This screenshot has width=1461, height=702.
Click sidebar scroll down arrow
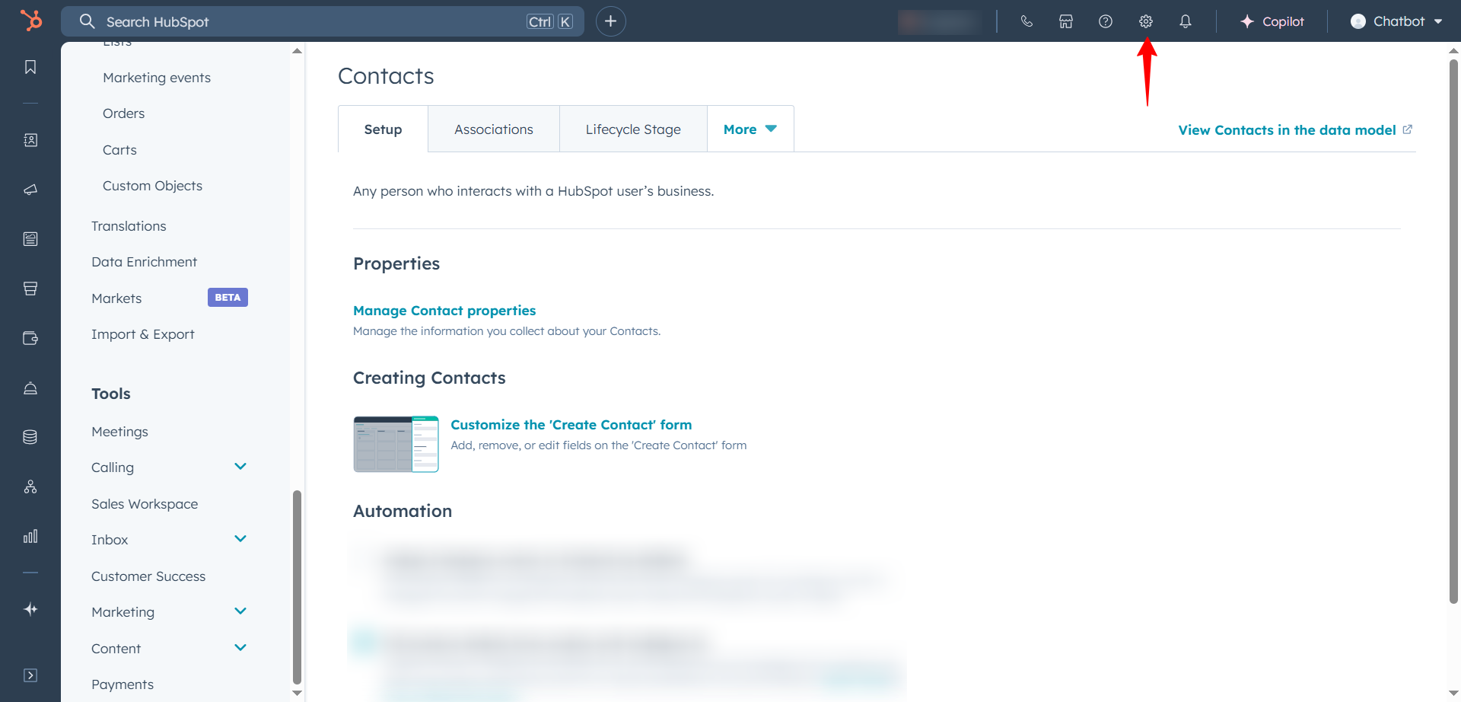(x=297, y=693)
